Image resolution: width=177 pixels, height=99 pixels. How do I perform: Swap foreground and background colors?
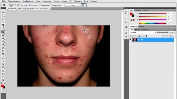(4, 83)
